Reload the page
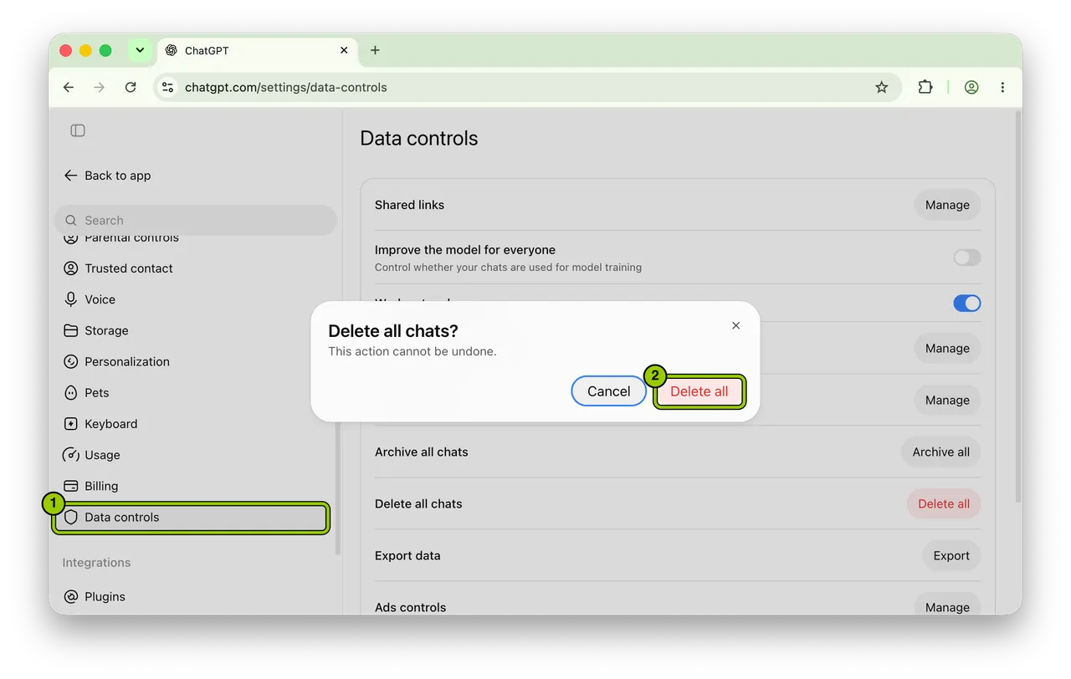 [131, 87]
